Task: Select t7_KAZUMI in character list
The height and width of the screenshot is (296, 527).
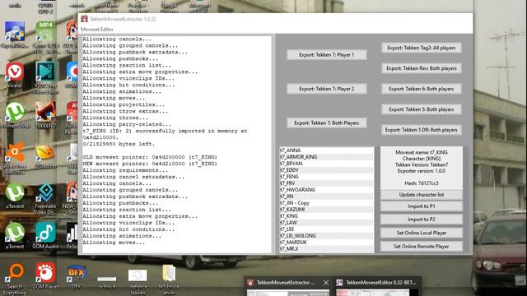Action: click(x=326, y=210)
